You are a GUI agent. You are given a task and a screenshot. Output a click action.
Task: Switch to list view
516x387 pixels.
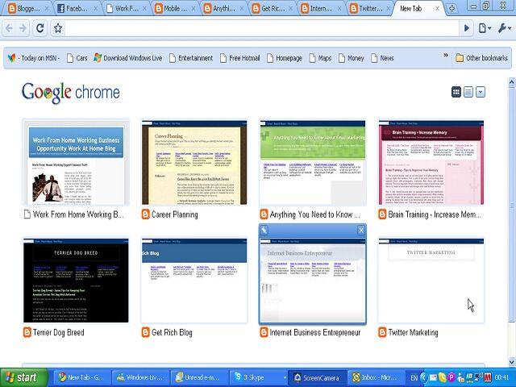pyautogui.click(x=468, y=92)
